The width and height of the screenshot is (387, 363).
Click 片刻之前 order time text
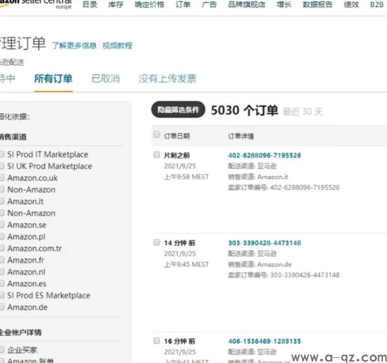[176, 155]
